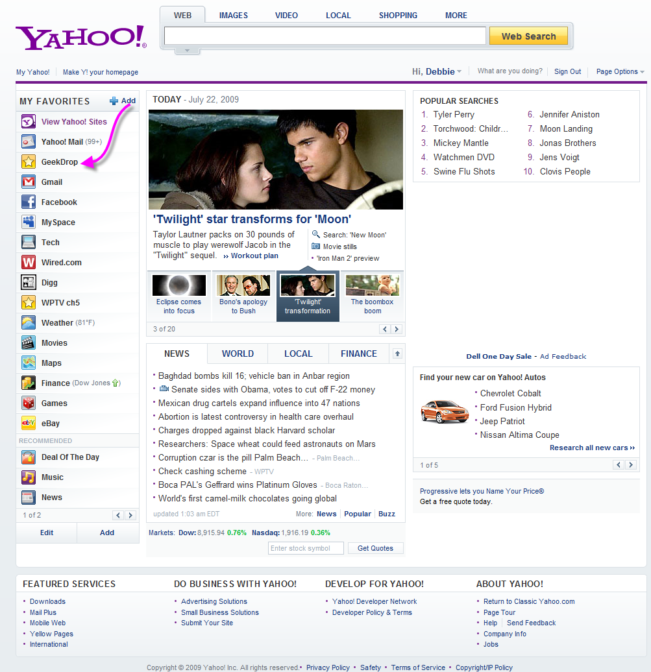Select the Eclipse comes into focus thumbnail
The height and width of the screenshot is (672, 651).
[x=179, y=296]
